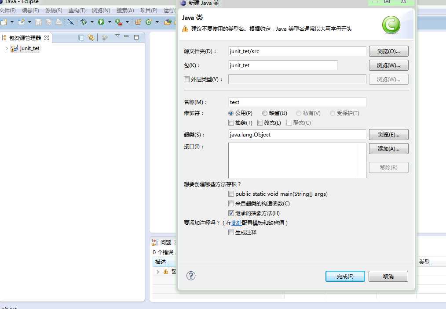Image resolution: width=446 pixels, height=309 pixels.
Task: Enable the 外层类型(Y) checkbox
Action: 186,79
